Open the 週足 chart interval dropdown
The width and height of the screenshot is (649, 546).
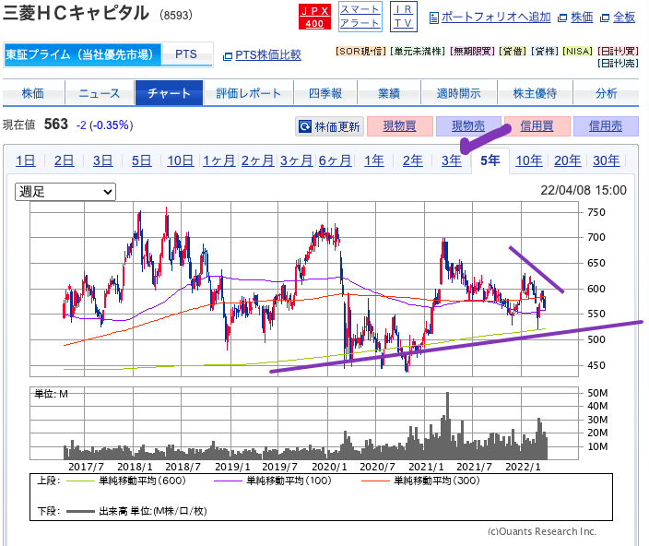click(65, 192)
